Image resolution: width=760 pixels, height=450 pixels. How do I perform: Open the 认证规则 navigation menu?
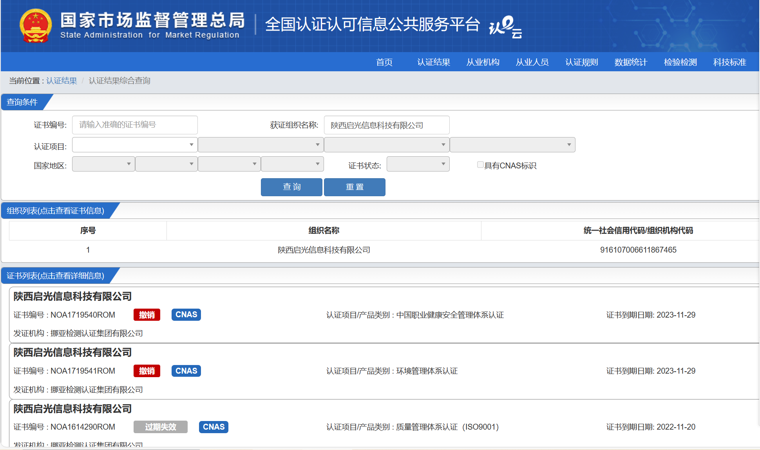tap(582, 62)
